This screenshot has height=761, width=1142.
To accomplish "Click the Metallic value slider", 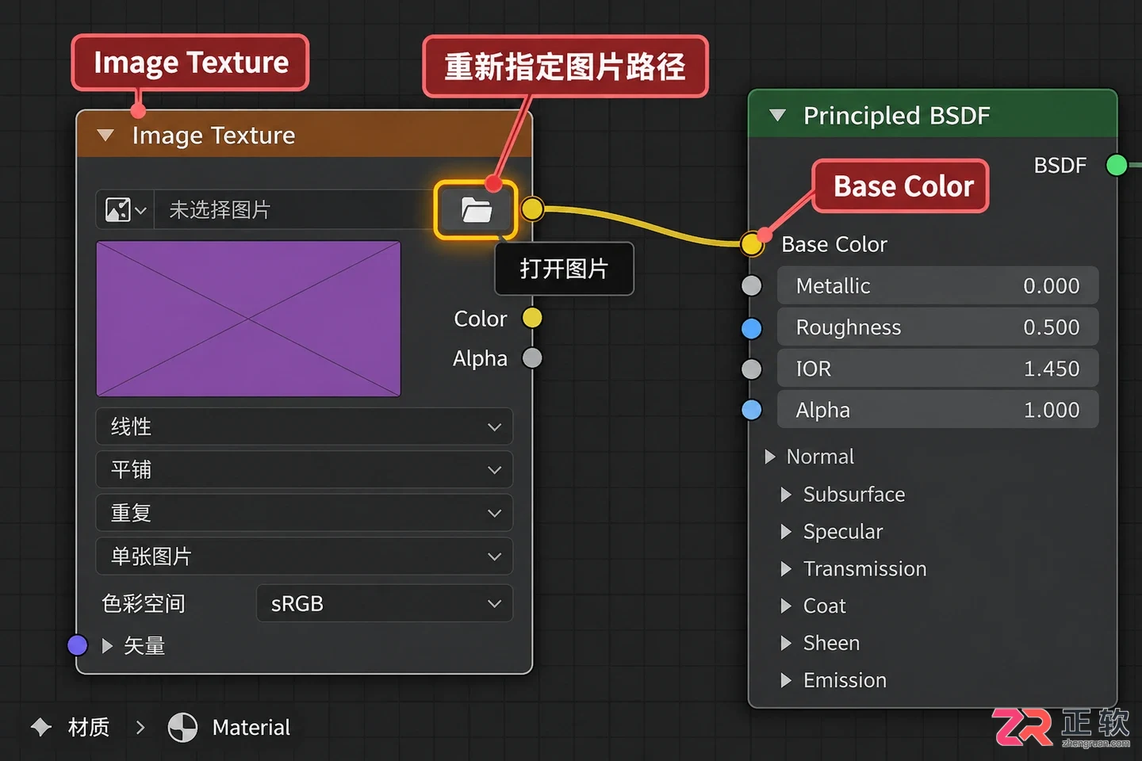I will click(x=937, y=286).
